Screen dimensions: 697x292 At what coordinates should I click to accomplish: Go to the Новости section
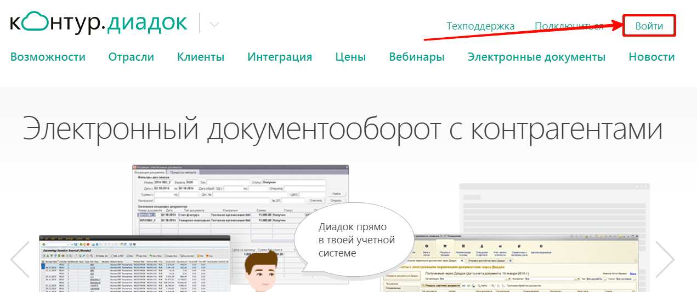point(651,57)
